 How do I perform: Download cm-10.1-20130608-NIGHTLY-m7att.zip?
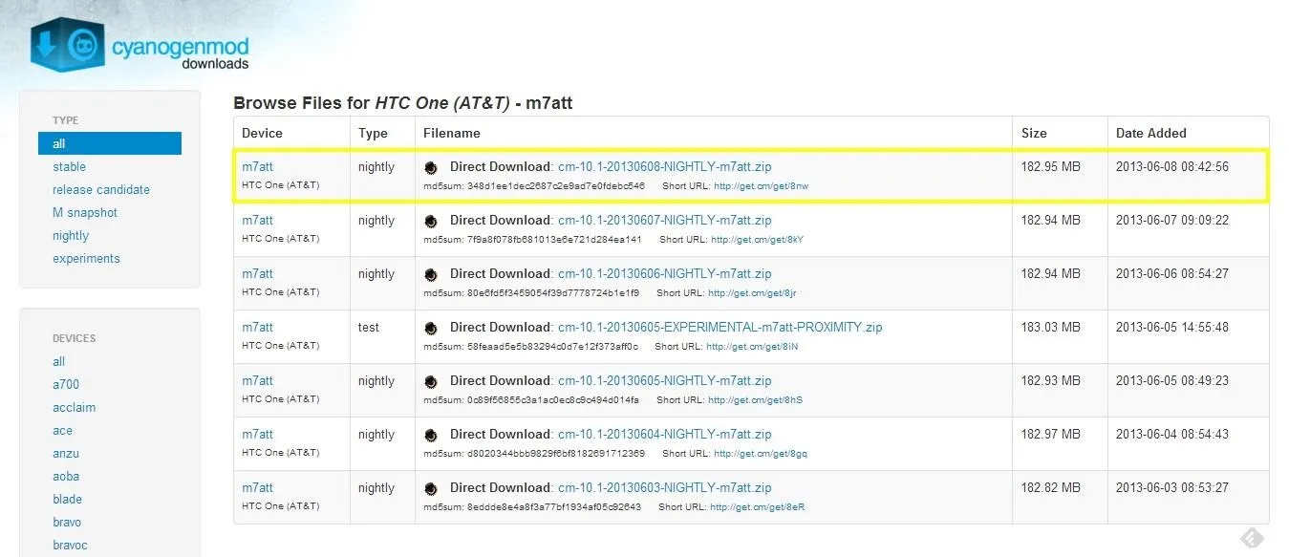664,166
